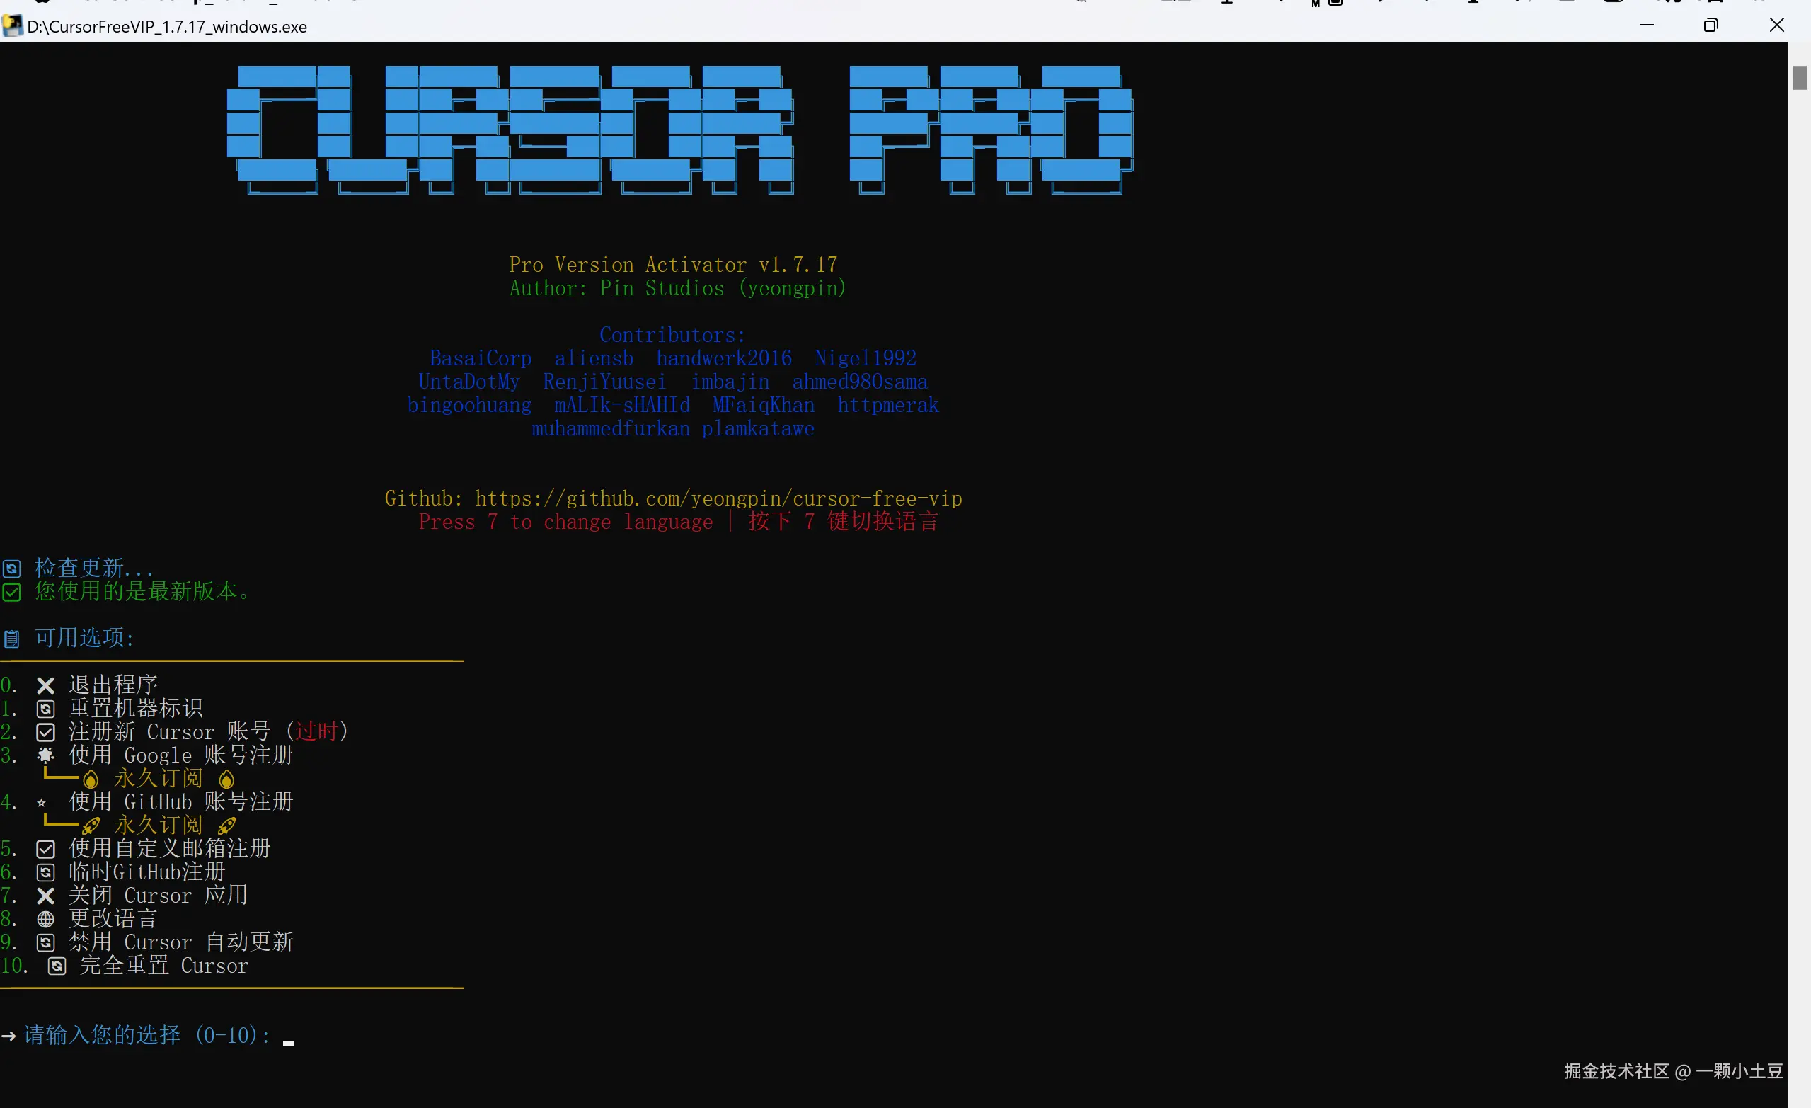The height and width of the screenshot is (1108, 1811).
Task: Click the X icon beside 关闭 Cursor 应用
Action: point(45,896)
